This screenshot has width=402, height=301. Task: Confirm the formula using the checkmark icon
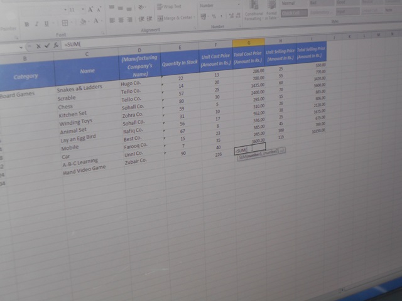(x=46, y=46)
